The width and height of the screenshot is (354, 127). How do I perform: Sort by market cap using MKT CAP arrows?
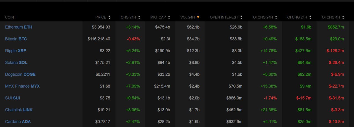click(169, 17)
